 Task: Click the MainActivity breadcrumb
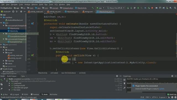click(43, 73)
